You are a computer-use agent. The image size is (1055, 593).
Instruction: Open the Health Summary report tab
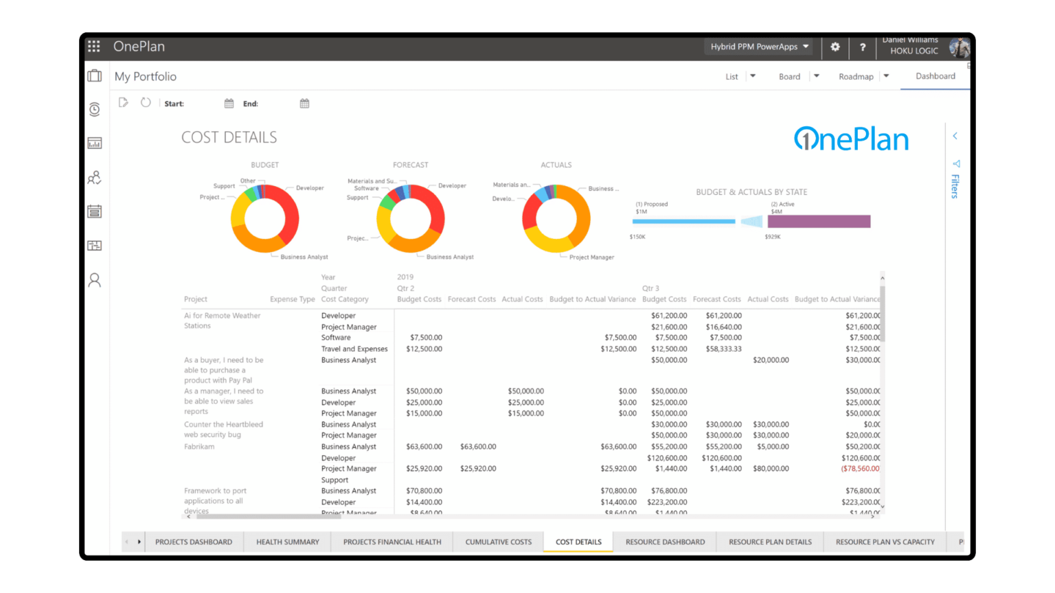coord(288,542)
